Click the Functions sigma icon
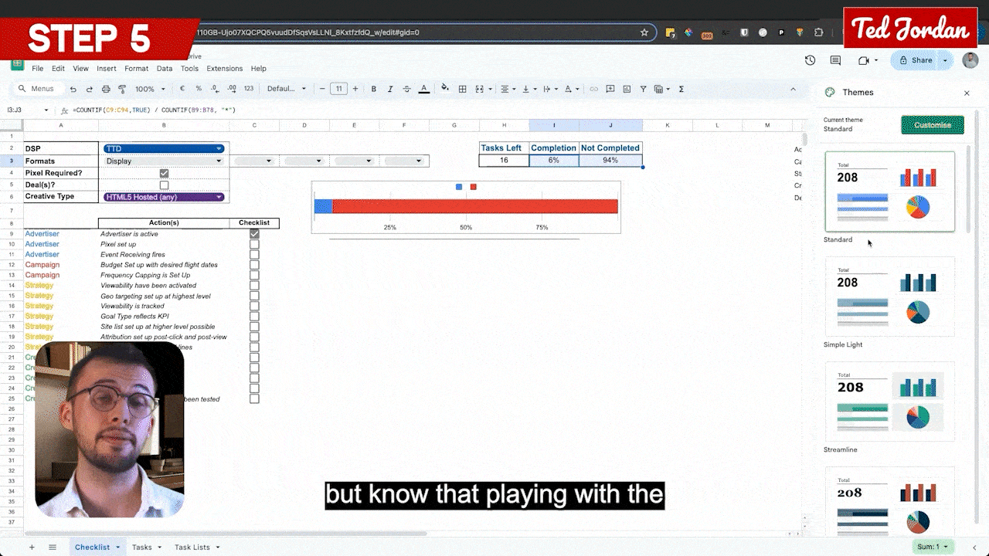Image resolution: width=989 pixels, height=556 pixels. (x=681, y=89)
